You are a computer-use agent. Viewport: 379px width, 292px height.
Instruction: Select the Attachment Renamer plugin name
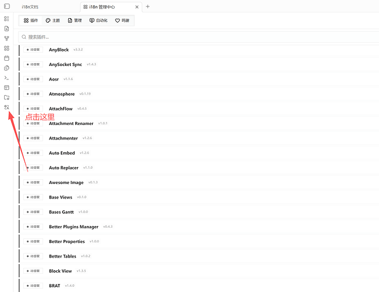click(71, 123)
